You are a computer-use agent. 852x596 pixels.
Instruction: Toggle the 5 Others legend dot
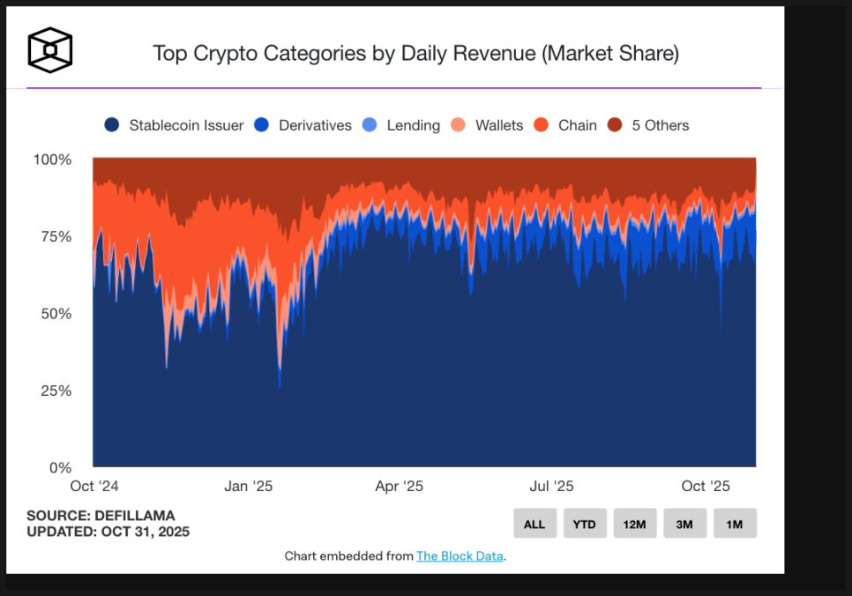point(615,125)
